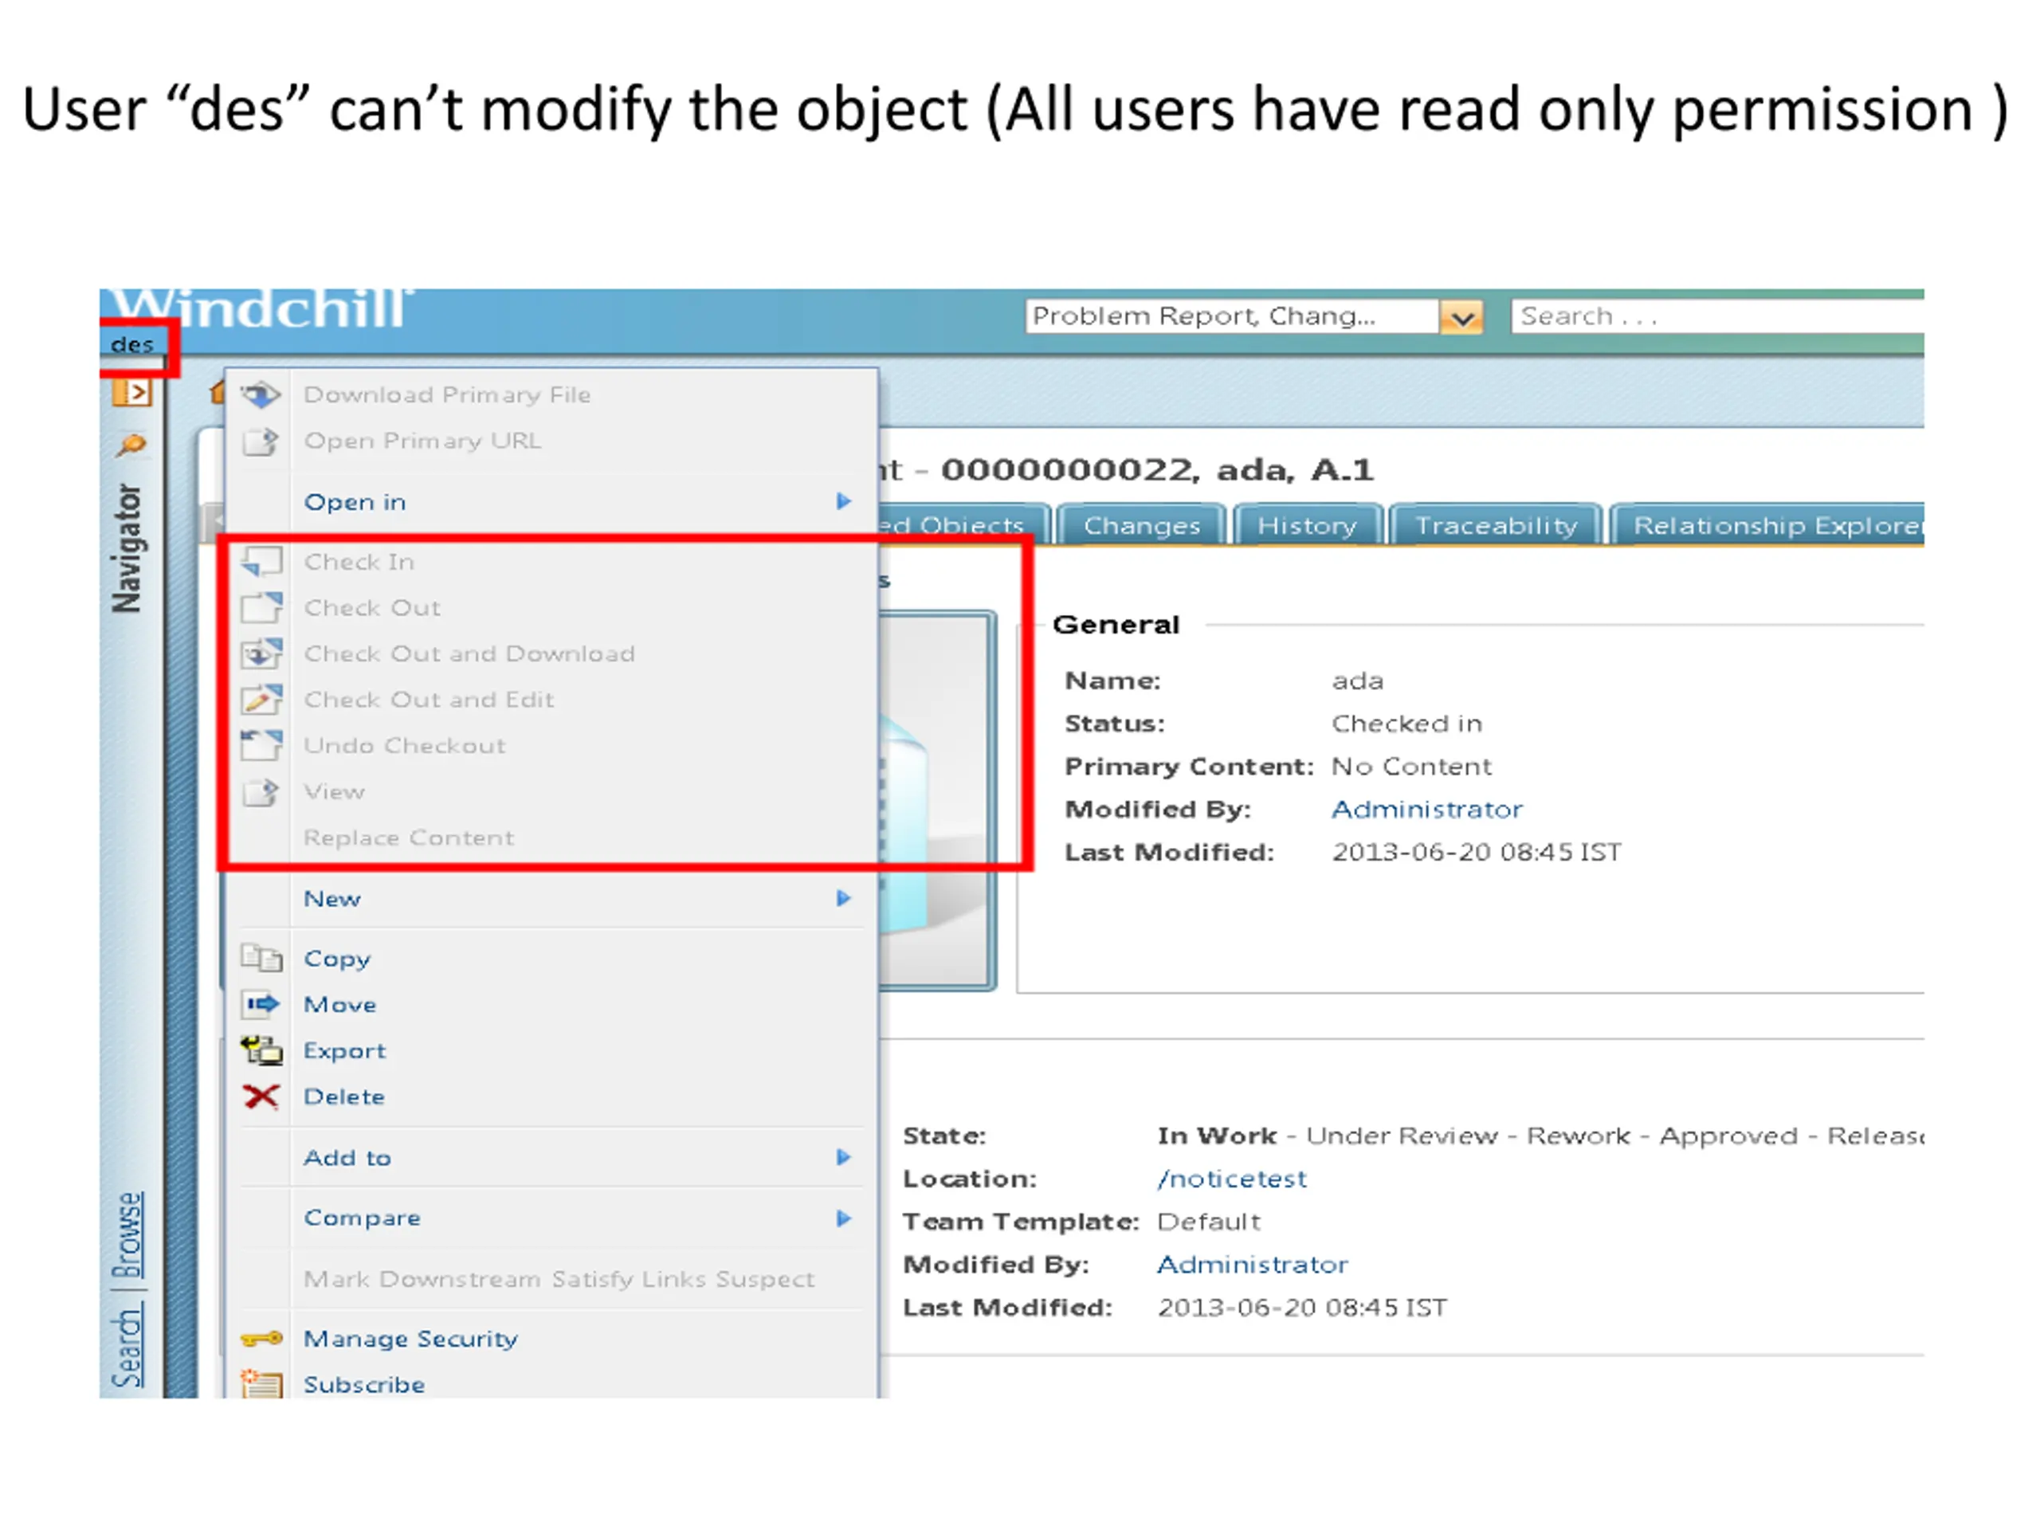The height and width of the screenshot is (1530, 2040).
Task: Click Check Out and Download icon
Action: pos(261,654)
